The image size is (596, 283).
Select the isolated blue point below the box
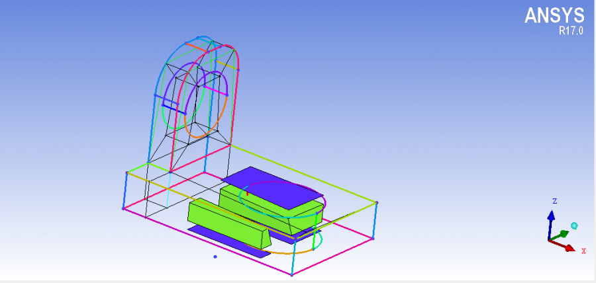[x=215, y=257]
